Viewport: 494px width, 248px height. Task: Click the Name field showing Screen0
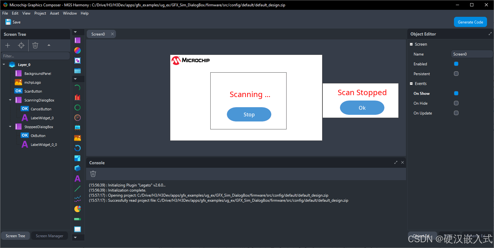(x=472, y=54)
